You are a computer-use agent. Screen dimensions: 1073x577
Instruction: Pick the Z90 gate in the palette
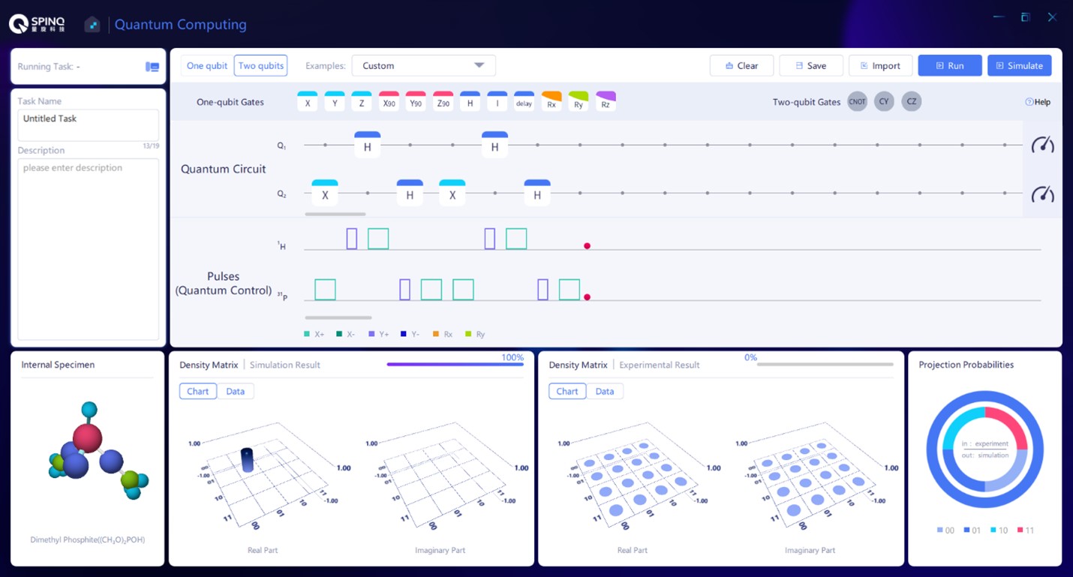click(x=443, y=101)
